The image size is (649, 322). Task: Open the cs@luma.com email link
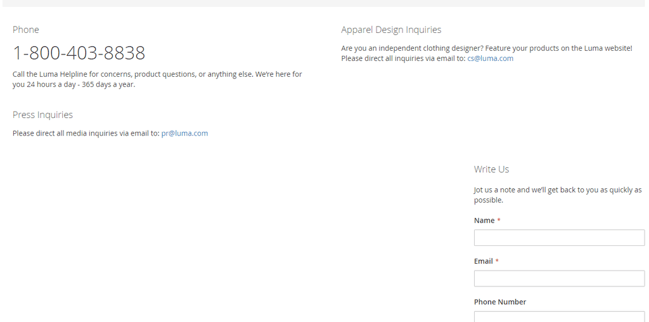click(490, 58)
